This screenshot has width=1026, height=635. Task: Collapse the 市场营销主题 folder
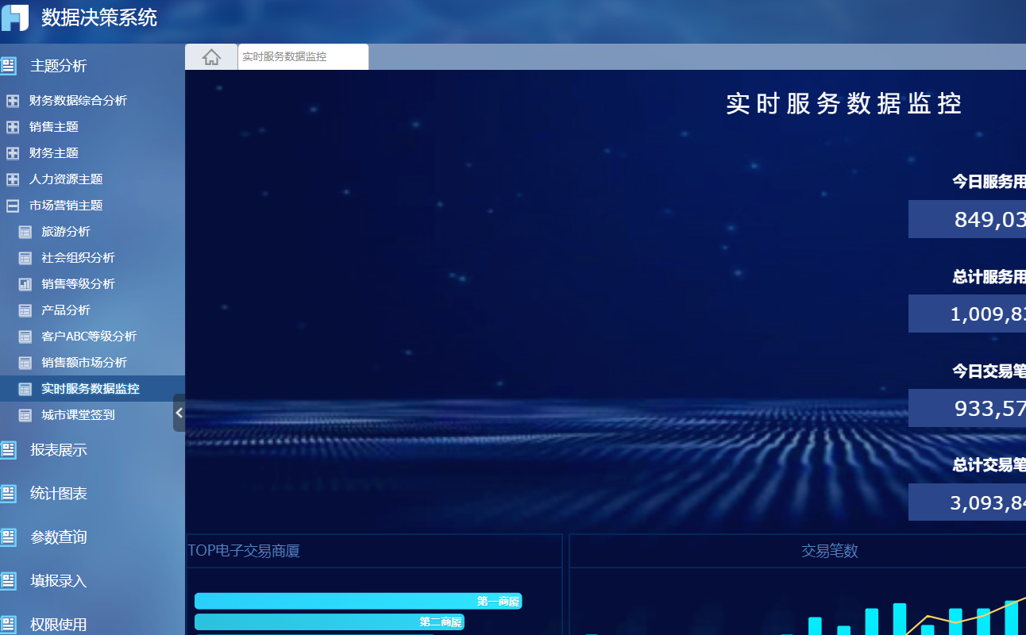[x=13, y=206]
